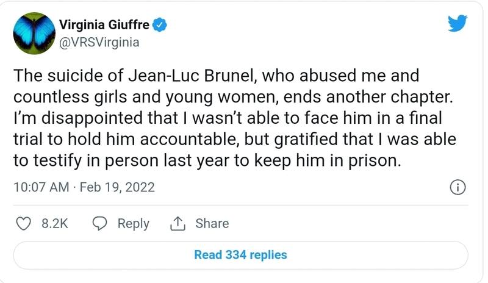The height and width of the screenshot is (283, 488).
Task: Click the 10:07 AM time
Action: pyautogui.click(x=41, y=187)
